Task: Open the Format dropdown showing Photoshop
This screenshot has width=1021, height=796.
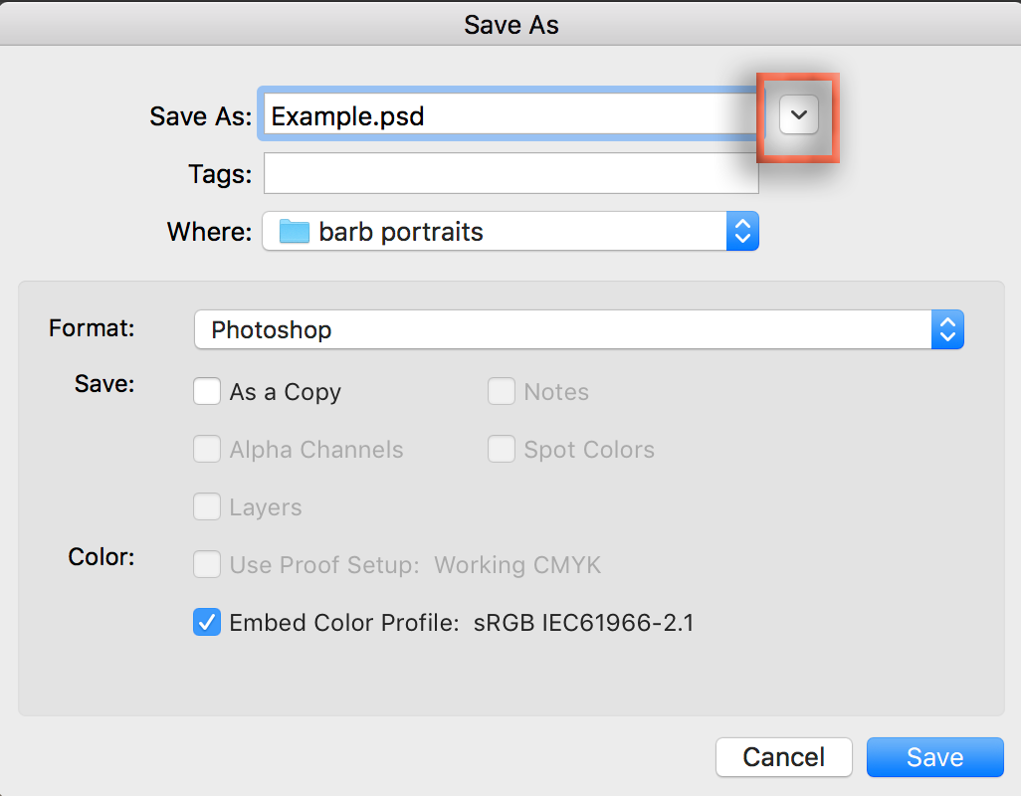Action: 562,329
